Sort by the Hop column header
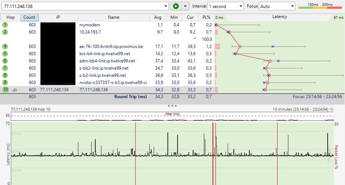345x185 pixels. 10,17
